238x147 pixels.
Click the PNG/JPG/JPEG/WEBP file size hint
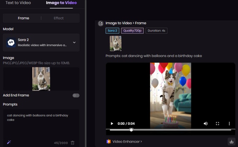(36, 63)
